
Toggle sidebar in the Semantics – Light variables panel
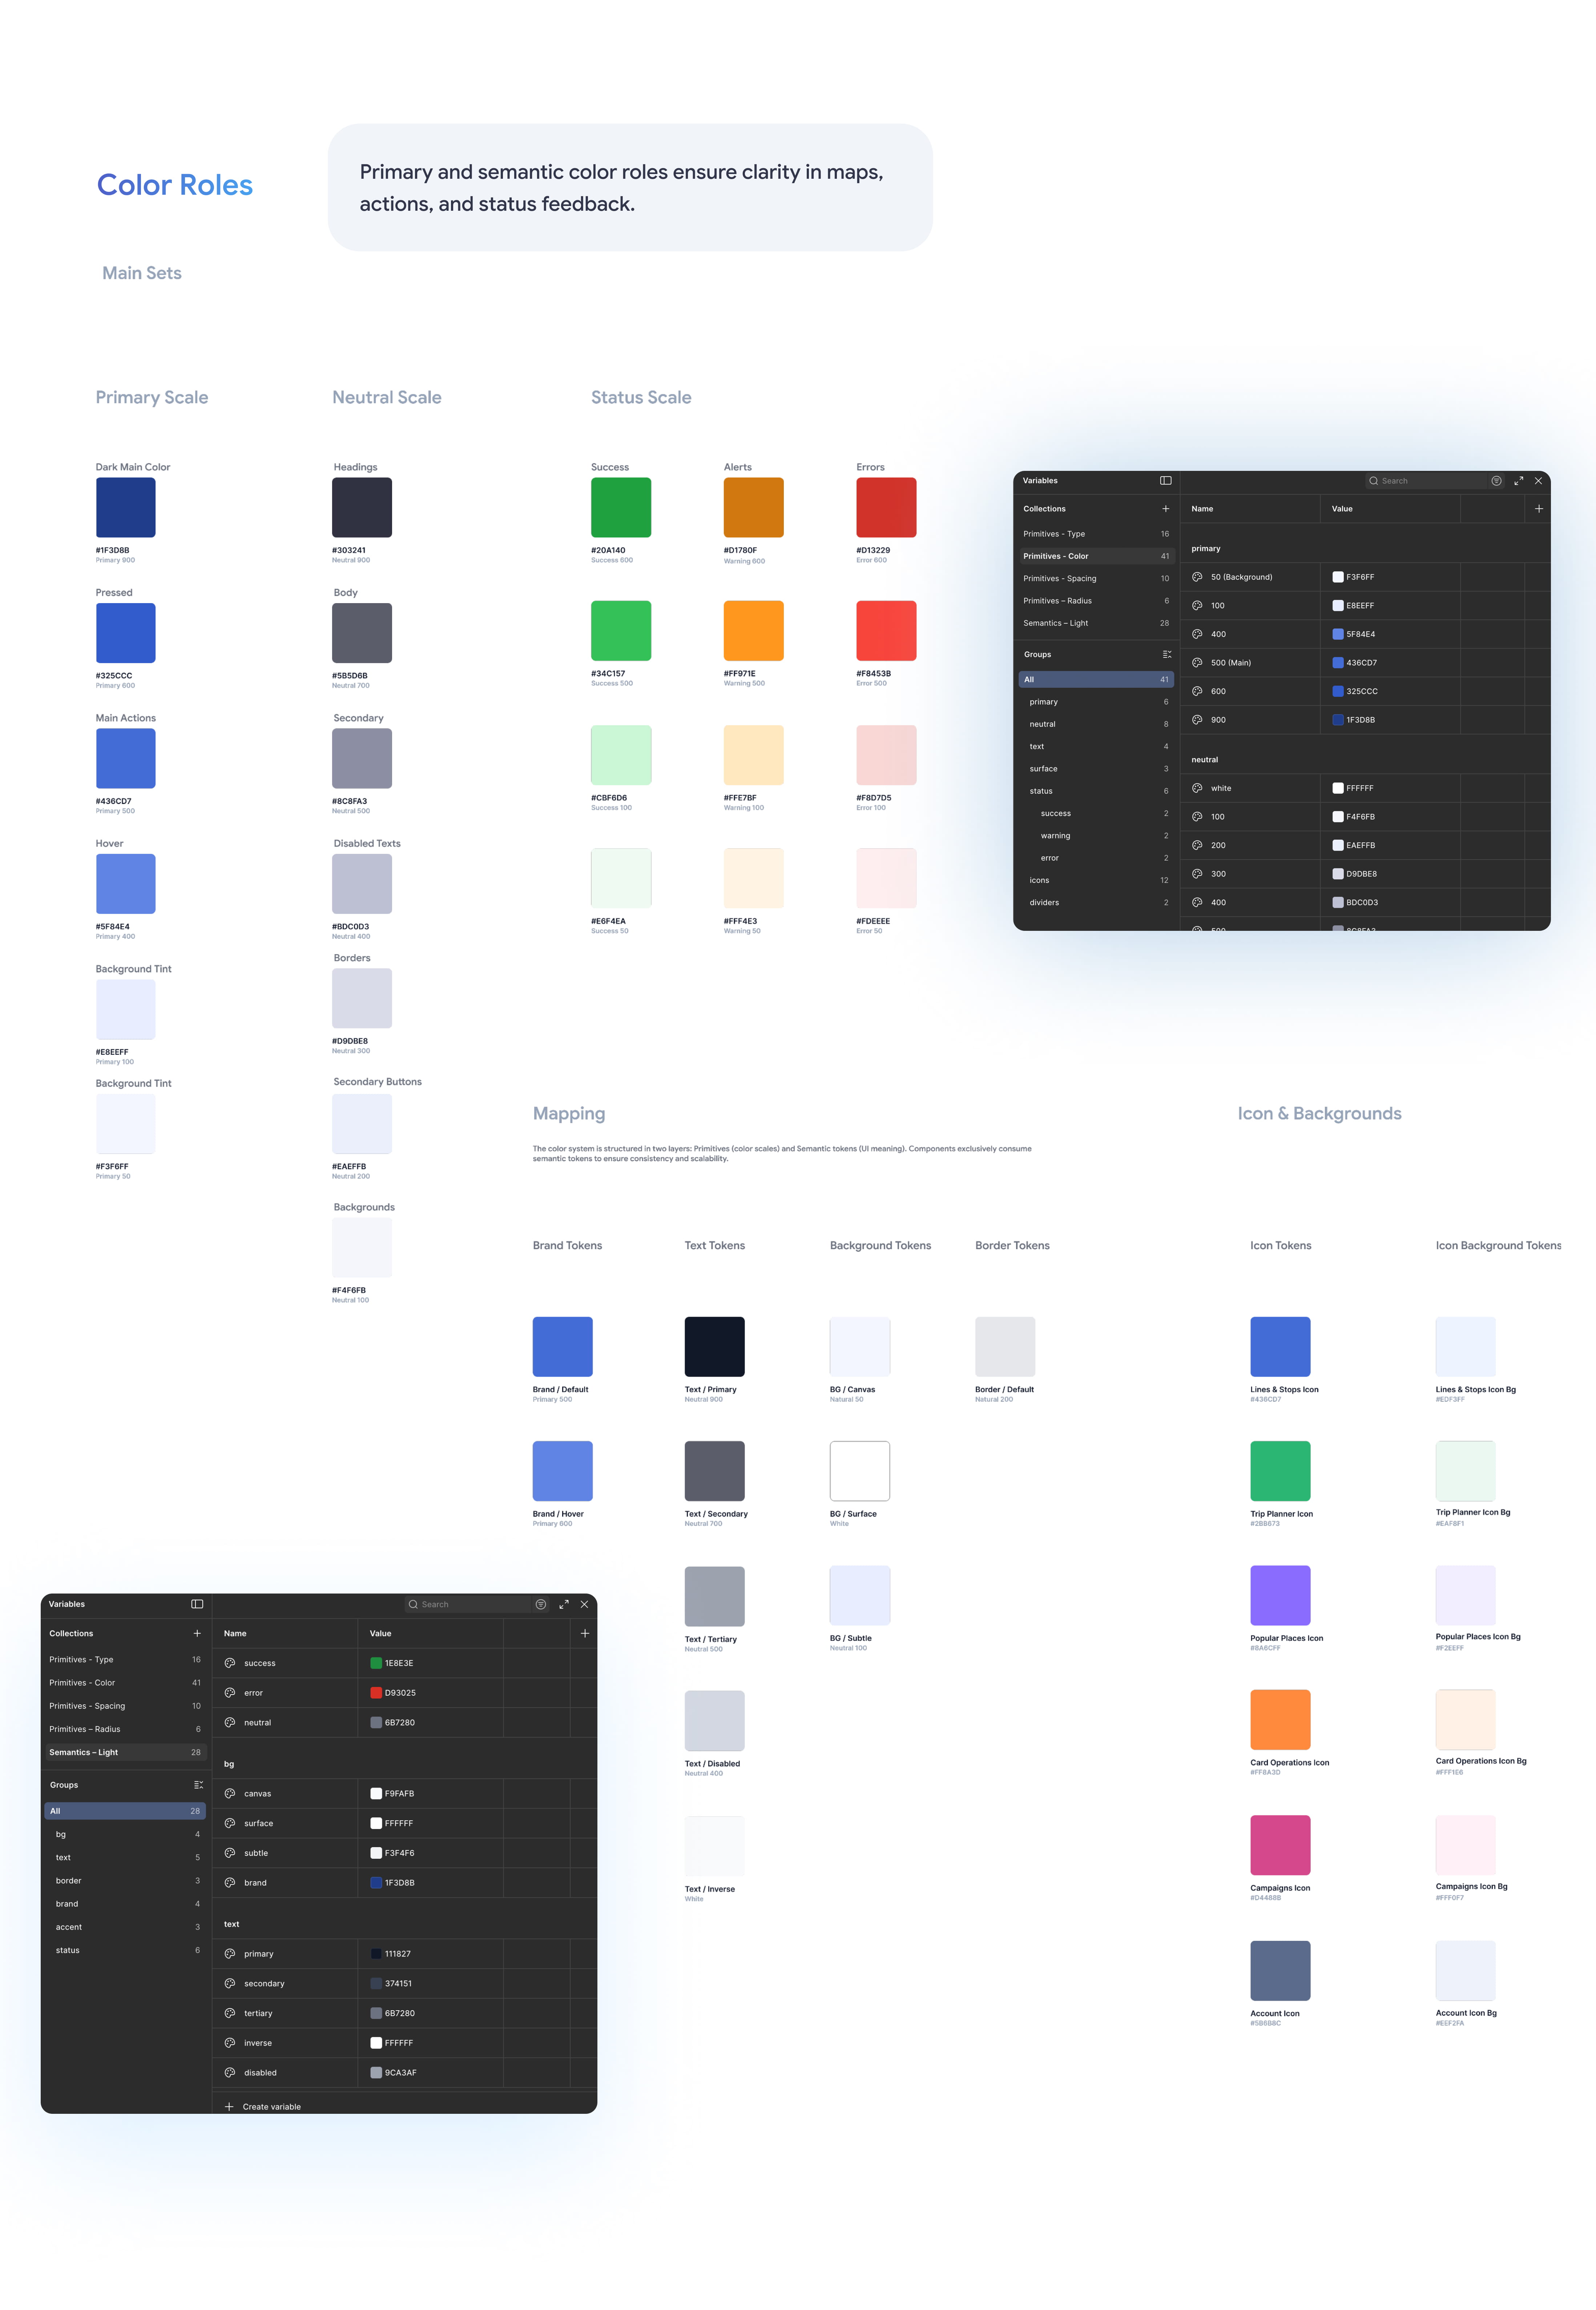[197, 1604]
